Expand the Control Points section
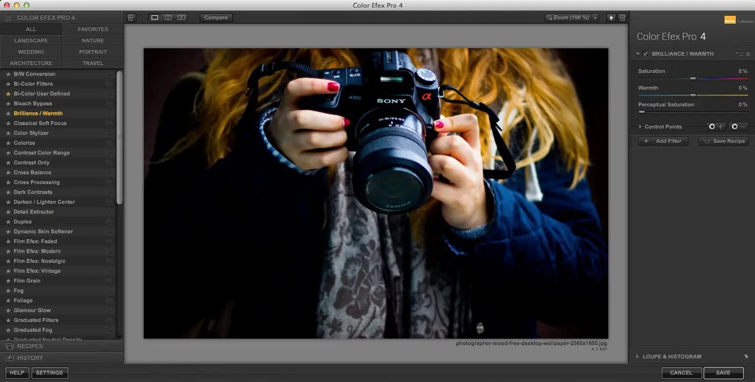Viewport: 755px width, 382px height. pyautogui.click(x=640, y=127)
